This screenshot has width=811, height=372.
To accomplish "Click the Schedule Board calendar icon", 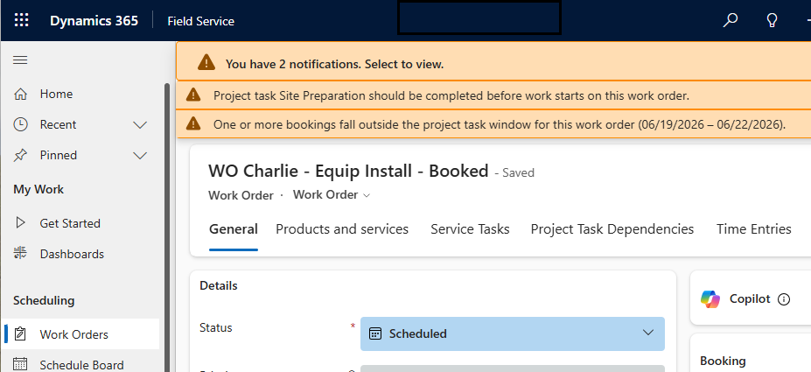I will pyautogui.click(x=20, y=364).
